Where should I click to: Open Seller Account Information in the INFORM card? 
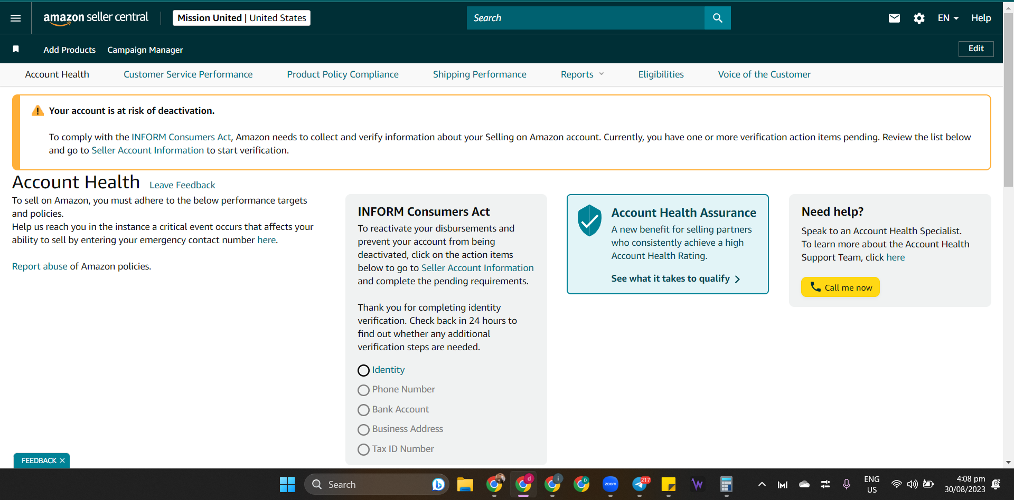[x=477, y=268]
